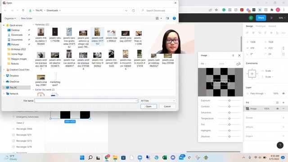Open the view options dropdown arrow
288x162 pixels.
[x=161, y=18]
